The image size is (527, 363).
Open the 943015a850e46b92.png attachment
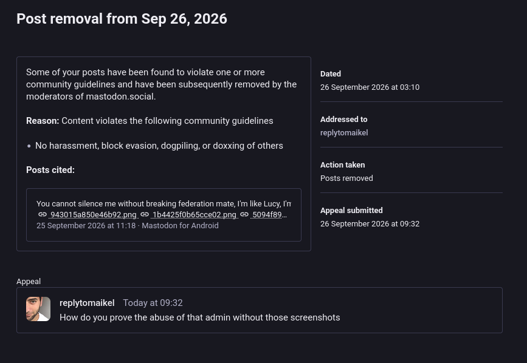pos(94,215)
